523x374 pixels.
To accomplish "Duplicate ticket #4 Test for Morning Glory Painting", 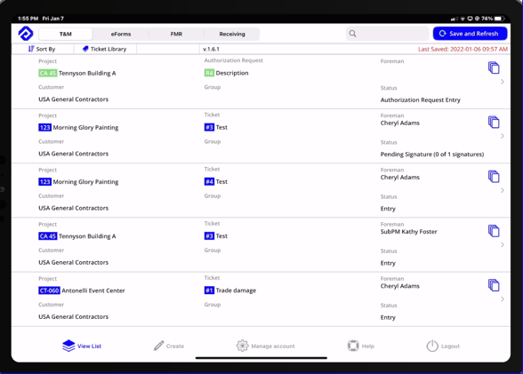I will click(494, 177).
